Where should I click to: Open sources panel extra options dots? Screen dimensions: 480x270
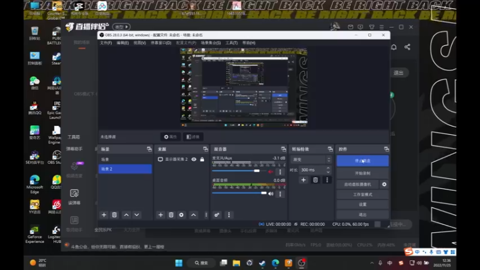pyautogui.click(x=206, y=215)
